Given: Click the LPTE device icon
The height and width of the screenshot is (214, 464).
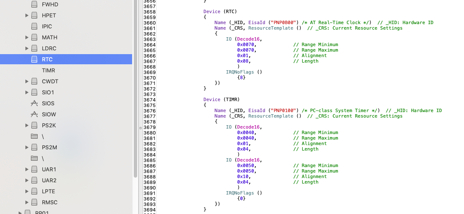Looking at the screenshot, I should pyautogui.click(x=35, y=191).
